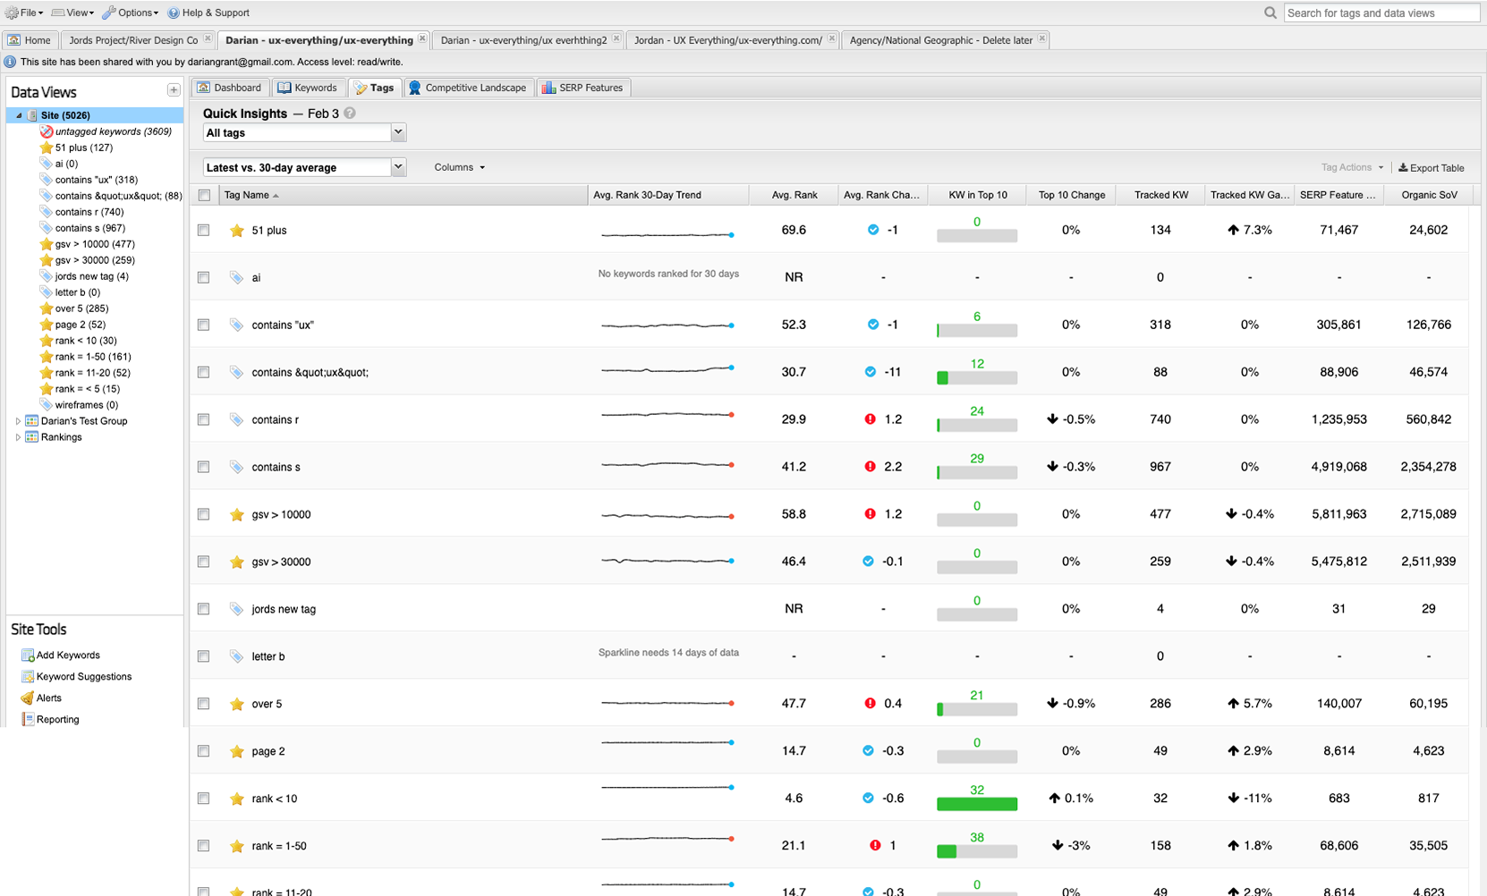Viewport: 1487px width, 896px height.
Task: Check the ai row checkbox
Action: [204, 278]
